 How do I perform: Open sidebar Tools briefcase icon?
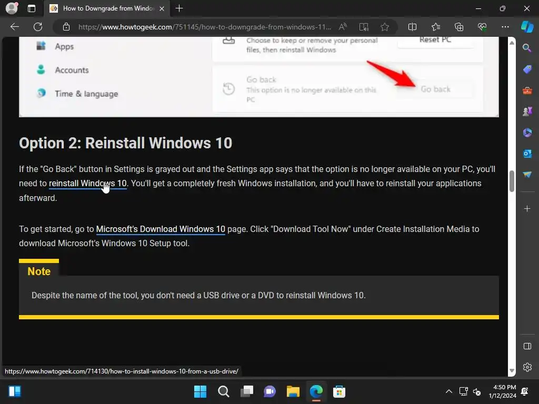(527, 90)
